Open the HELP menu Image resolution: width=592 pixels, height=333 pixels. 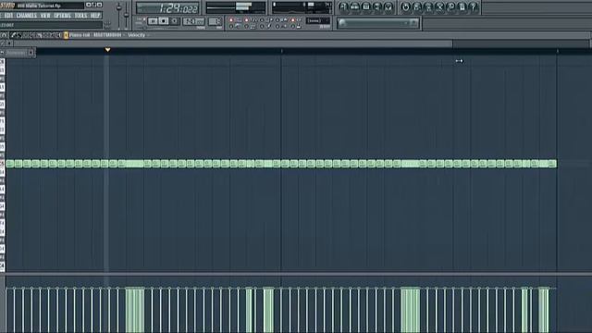click(x=95, y=16)
